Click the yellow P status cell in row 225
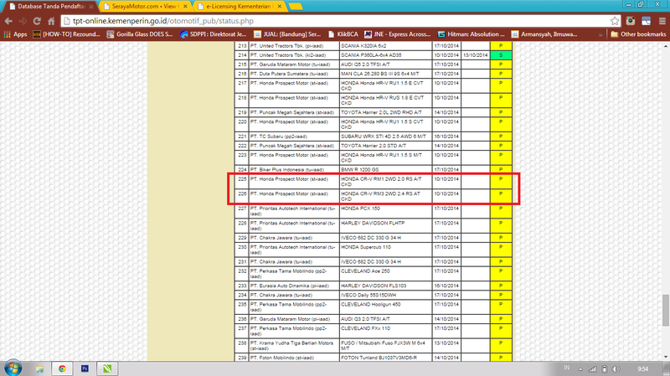 501,182
